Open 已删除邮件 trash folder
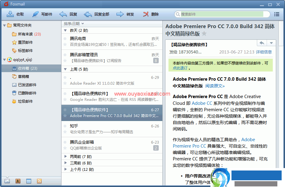This screenshot has width=285, height=187. [24, 93]
